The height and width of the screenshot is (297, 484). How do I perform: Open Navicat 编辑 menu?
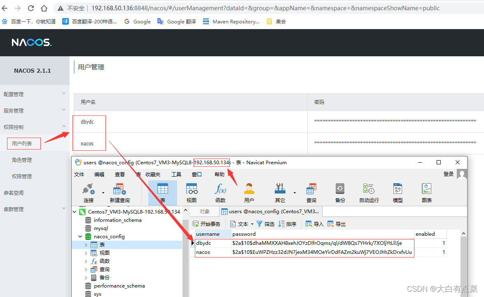(99, 175)
